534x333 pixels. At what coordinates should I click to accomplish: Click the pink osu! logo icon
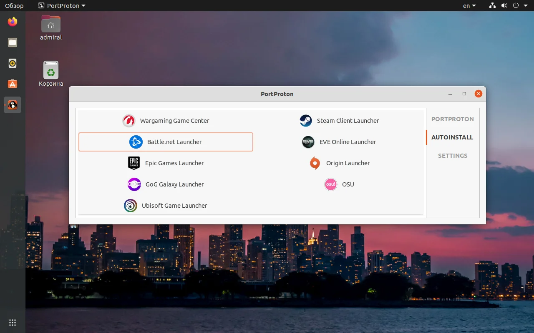point(331,184)
